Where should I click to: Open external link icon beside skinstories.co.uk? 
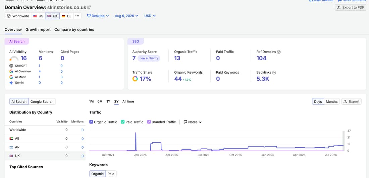tap(89, 7)
